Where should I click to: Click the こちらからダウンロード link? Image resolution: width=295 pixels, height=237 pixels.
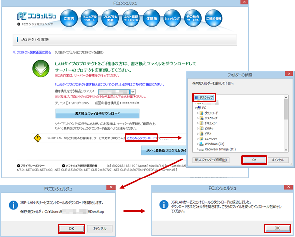[141, 138]
